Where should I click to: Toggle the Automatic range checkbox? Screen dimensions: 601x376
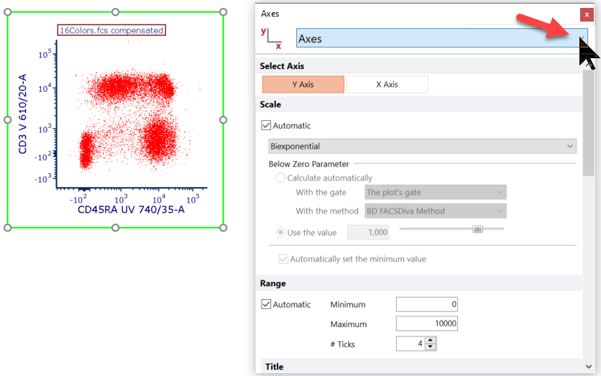(x=267, y=305)
